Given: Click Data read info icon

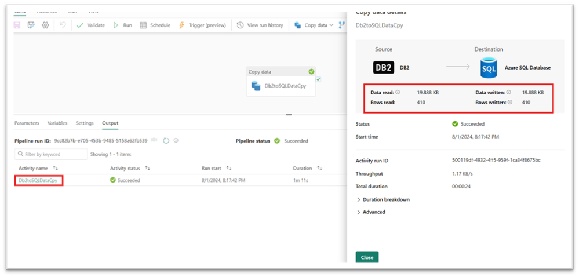Looking at the screenshot, I should (398, 92).
